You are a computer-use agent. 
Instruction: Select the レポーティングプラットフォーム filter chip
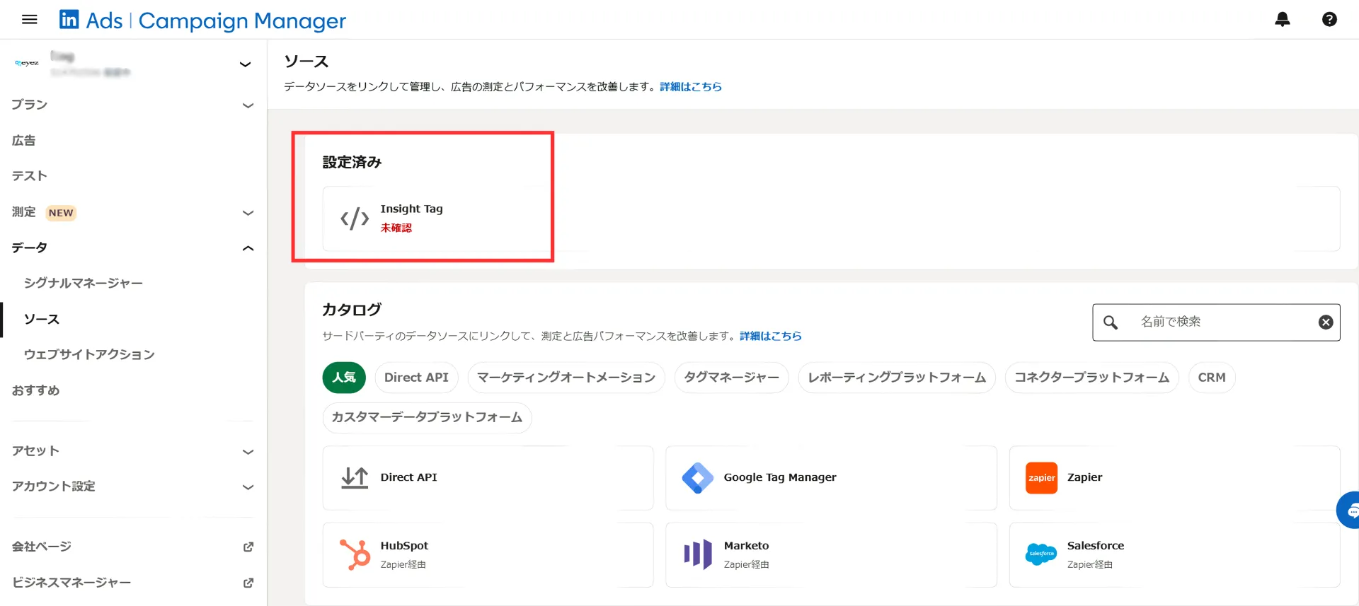pos(897,377)
